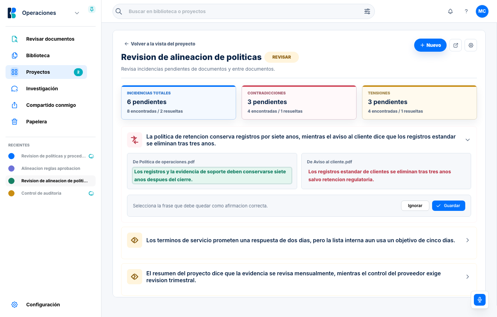Image resolution: width=497 pixels, height=317 pixels.
Task: Click the Investigación chat icon
Action: 14,89
